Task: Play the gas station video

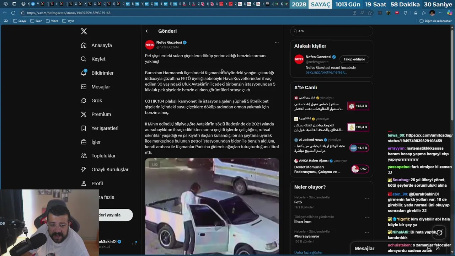Action: click(x=212, y=206)
